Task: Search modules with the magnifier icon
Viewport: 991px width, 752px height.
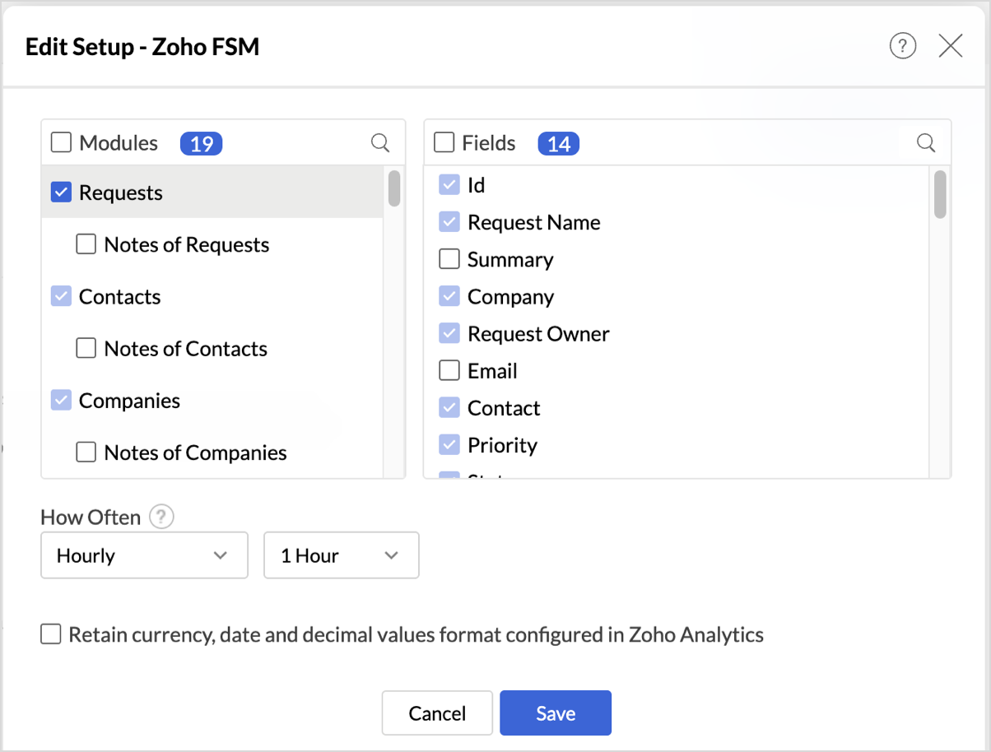Action: point(380,143)
